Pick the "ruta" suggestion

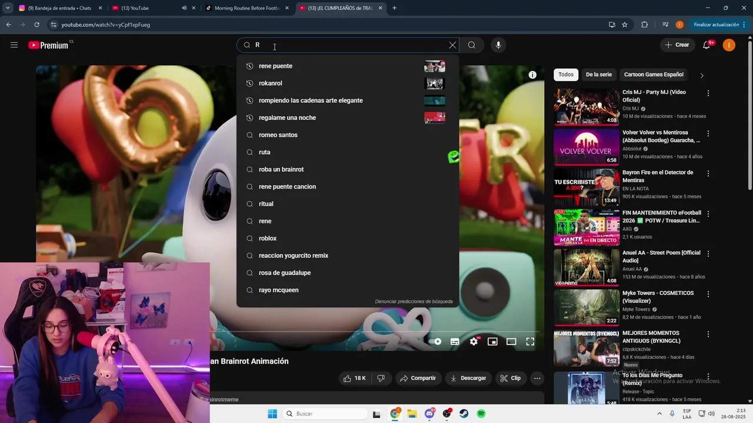click(348, 152)
